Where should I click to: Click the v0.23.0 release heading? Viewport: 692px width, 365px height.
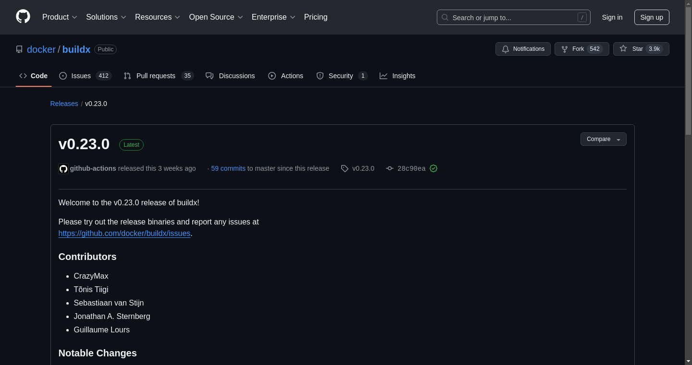point(84,144)
